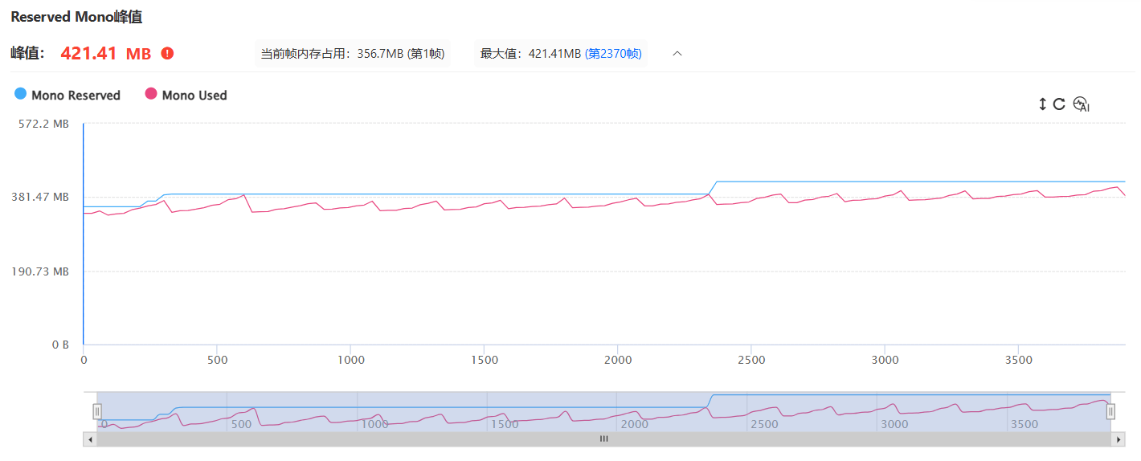
Task: Click the left handle of range slider
Action: [x=97, y=411]
